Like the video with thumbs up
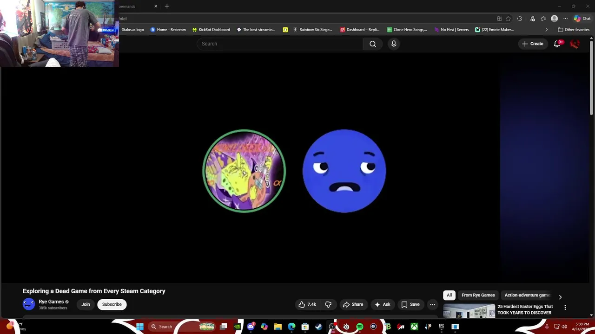This screenshot has width=595, height=334. point(307,304)
